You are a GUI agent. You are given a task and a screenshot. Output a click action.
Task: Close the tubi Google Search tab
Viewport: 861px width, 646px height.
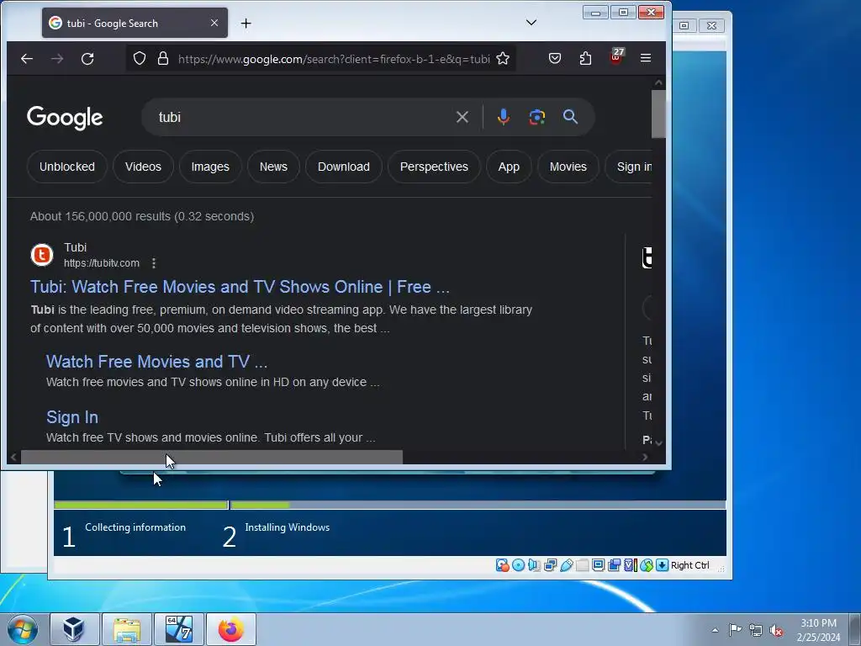click(x=214, y=23)
